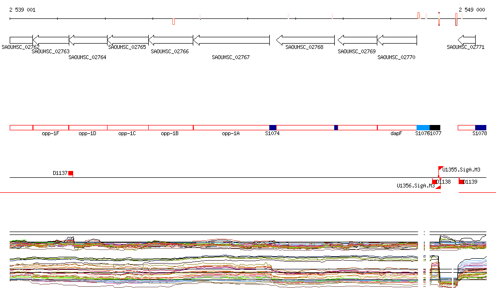Select the black S1077 segment
This screenshot has height=296, width=496.
[x=435, y=127]
